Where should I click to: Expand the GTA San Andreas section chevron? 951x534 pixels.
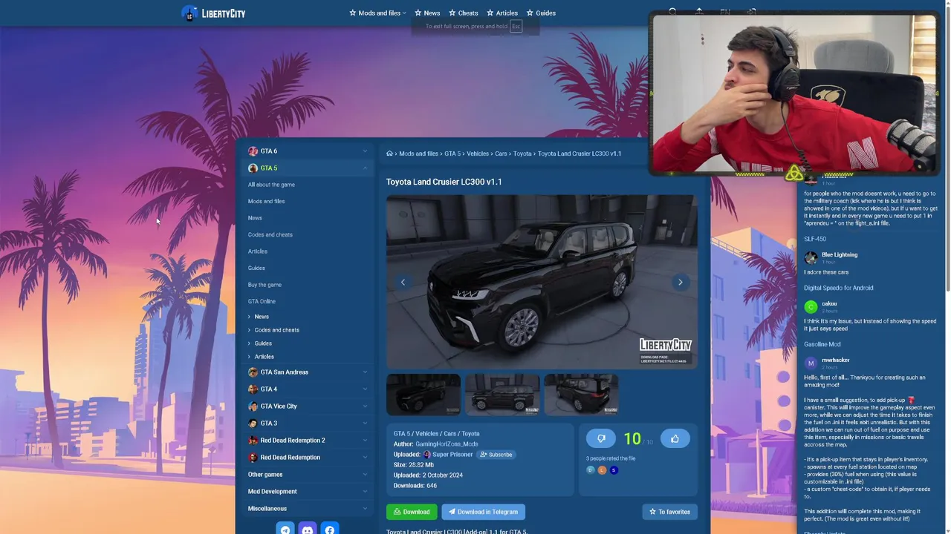[x=365, y=372]
